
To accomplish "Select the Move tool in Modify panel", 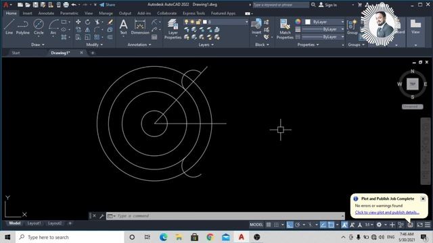I will pyautogui.click(x=78, y=22).
